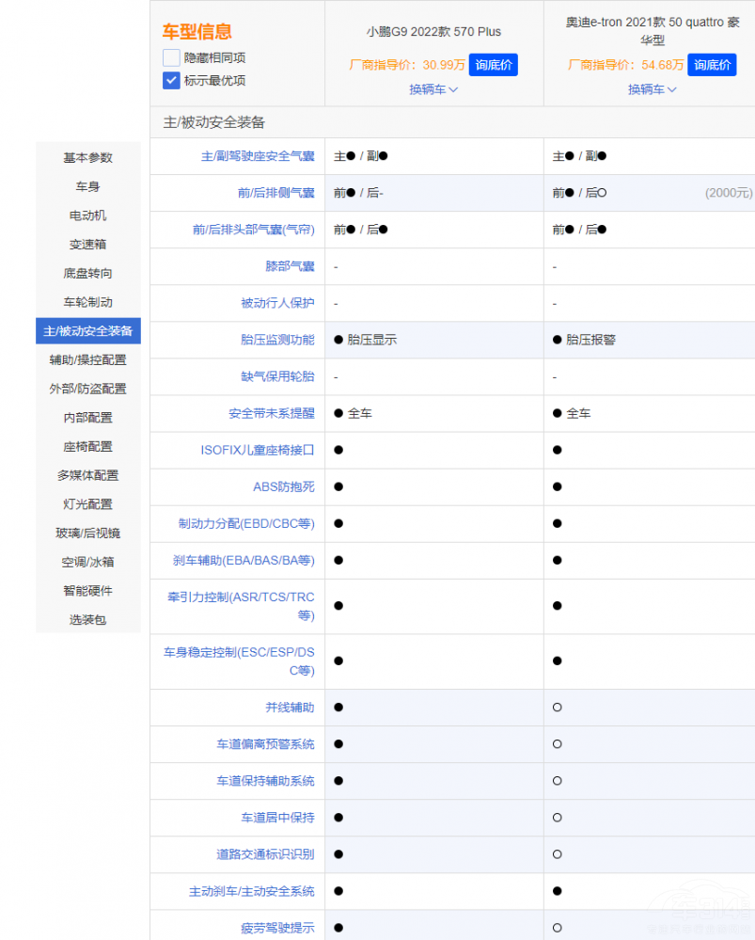
Task: Click the 主/副驾驶座安全气囊 link
Action: tap(258, 156)
